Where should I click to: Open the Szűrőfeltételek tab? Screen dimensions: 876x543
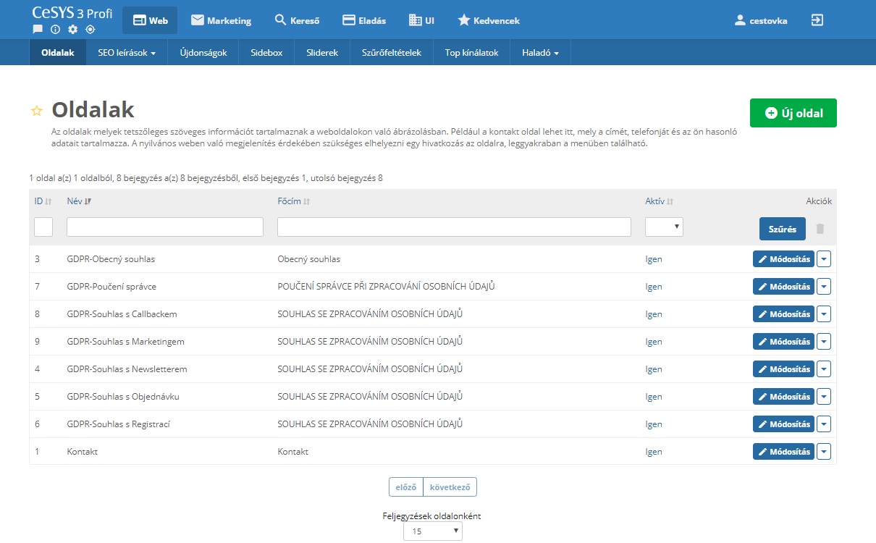(391, 52)
